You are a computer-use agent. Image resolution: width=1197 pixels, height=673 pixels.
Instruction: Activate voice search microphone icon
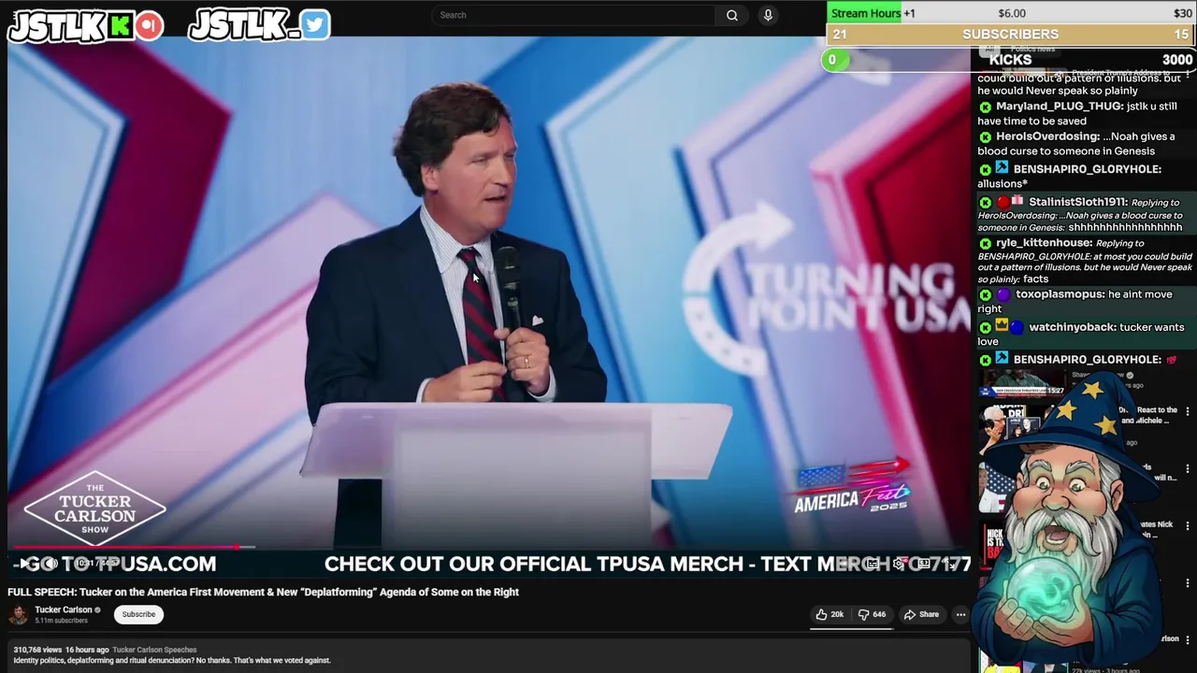pos(768,15)
